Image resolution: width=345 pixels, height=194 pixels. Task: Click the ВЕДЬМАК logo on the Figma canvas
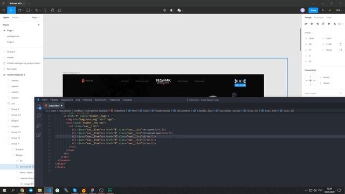pyautogui.click(x=163, y=81)
